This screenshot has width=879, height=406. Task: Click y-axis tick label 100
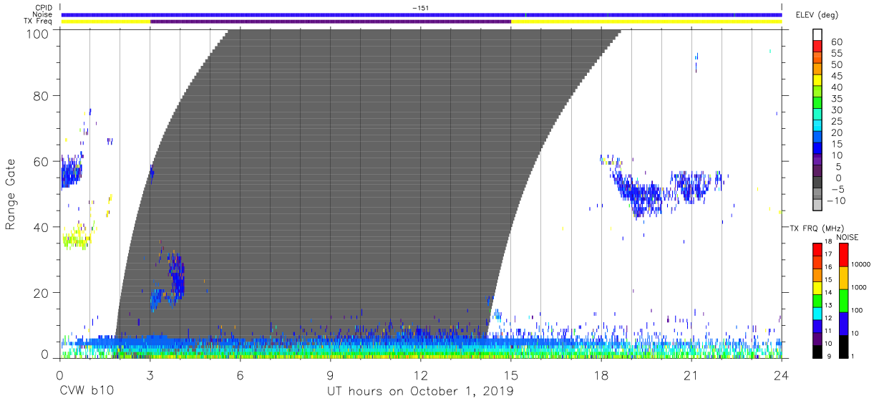[39, 34]
